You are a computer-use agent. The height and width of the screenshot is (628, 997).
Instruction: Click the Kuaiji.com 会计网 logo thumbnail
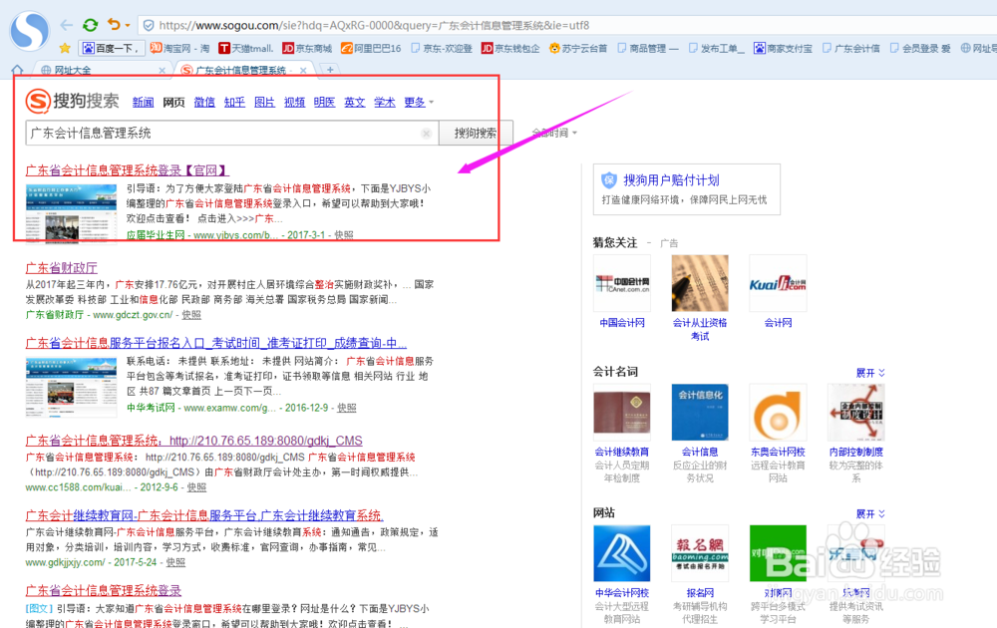point(779,283)
